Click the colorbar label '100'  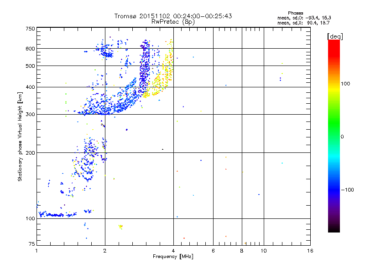click(345, 84)
